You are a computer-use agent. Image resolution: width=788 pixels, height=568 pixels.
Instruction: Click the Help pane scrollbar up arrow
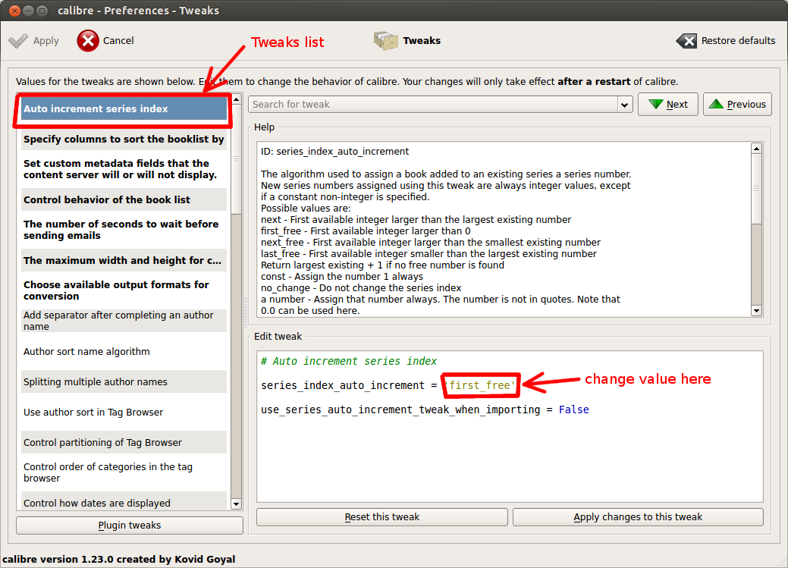[756, 149]
